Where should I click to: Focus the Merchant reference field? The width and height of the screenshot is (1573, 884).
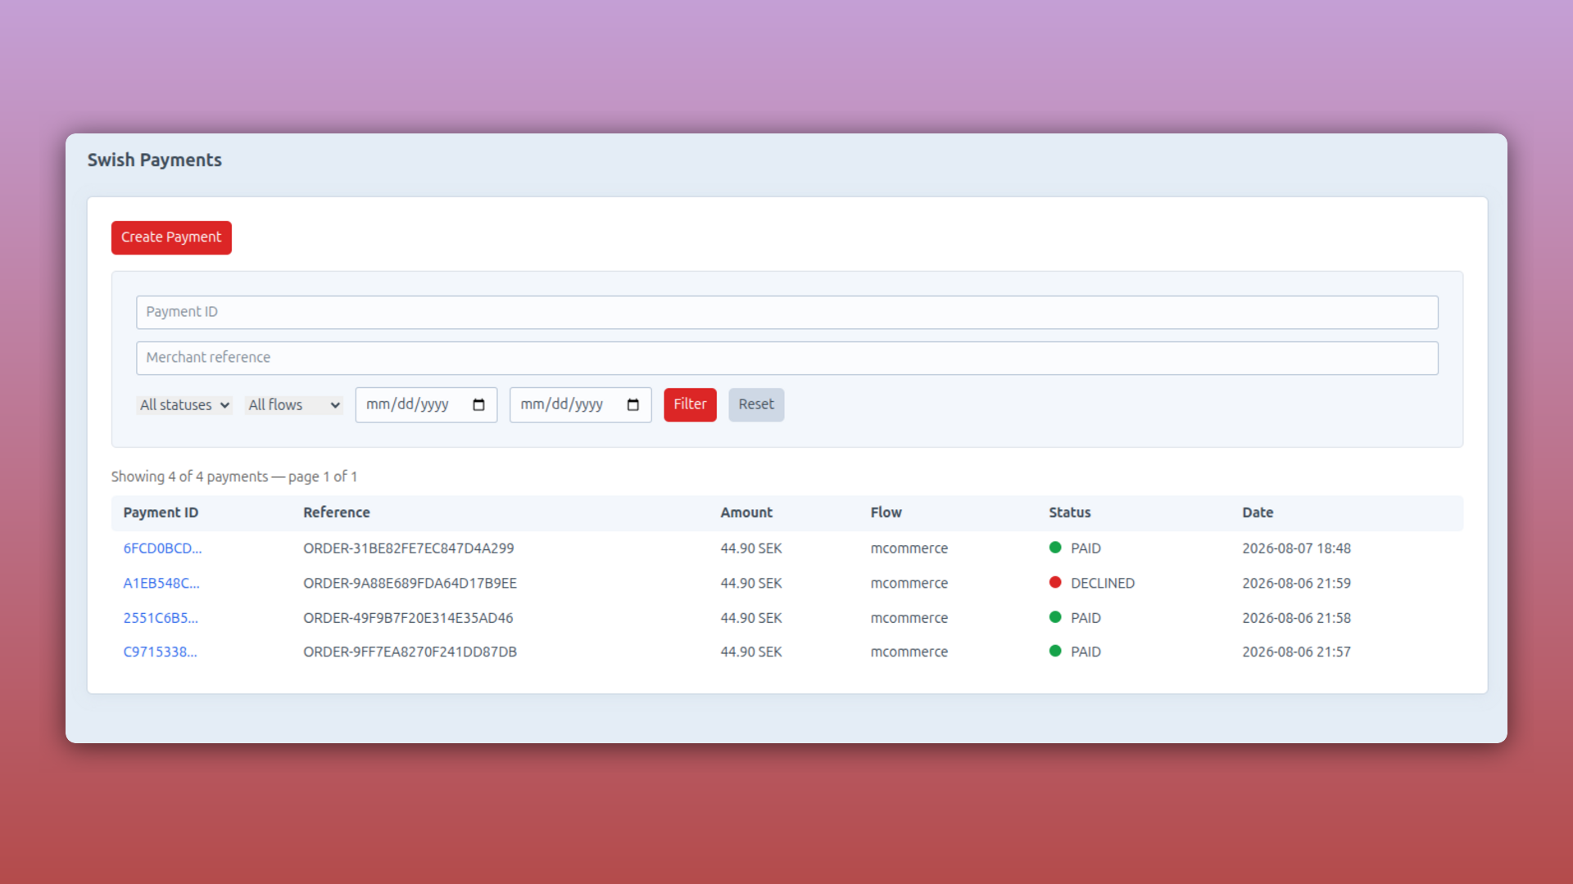pos(786,358)
